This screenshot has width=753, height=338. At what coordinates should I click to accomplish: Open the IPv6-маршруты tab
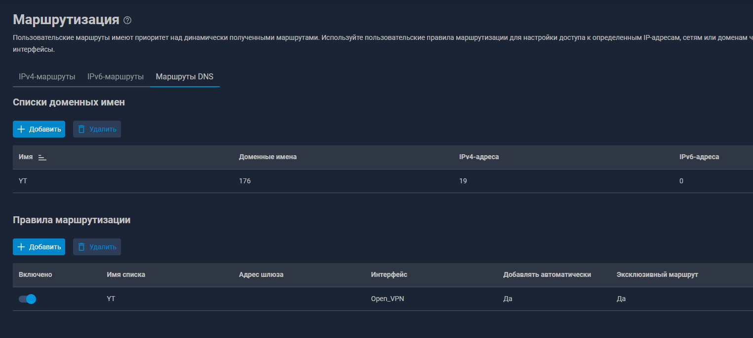(x=116, y=77)
